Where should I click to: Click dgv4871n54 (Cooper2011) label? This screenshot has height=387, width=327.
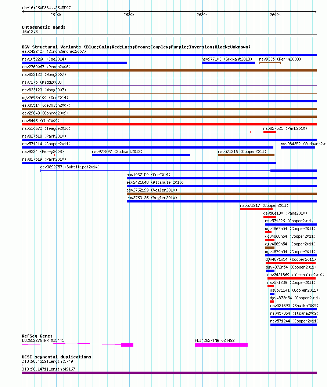291,259
